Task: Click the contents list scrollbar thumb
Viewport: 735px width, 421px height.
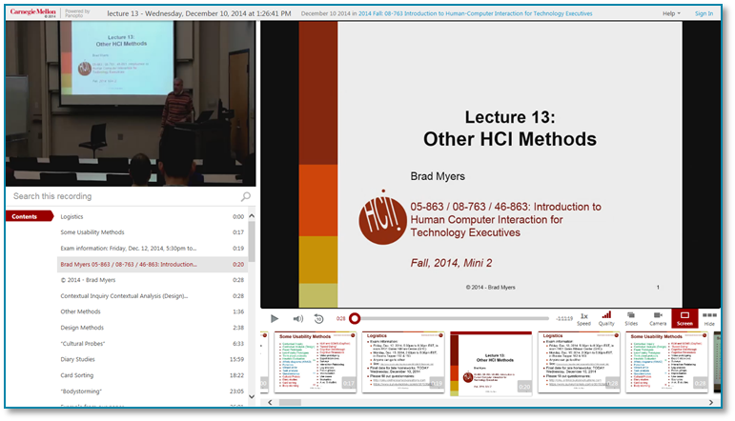Action: tap(252, 241)
